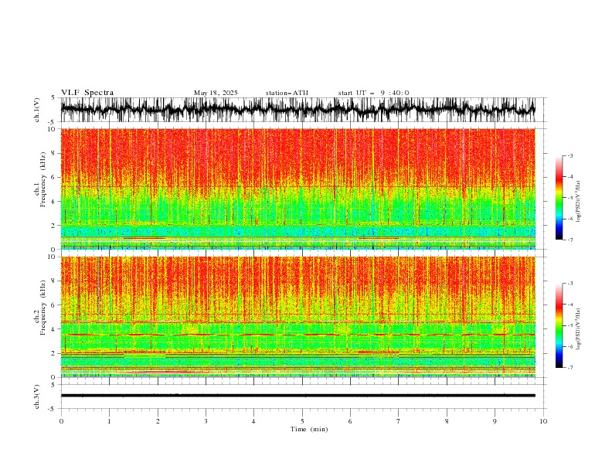Click the time axis tick label "0"

click(61, 421)
